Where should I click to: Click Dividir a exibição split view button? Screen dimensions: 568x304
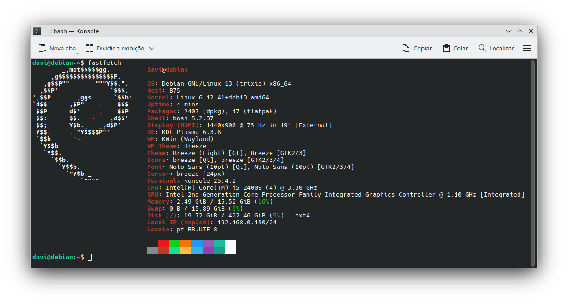(115, 48)
